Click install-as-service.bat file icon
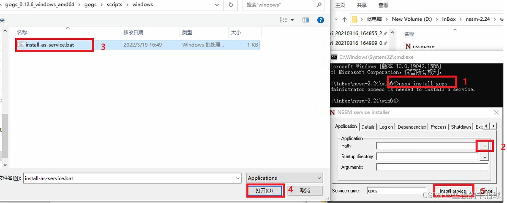This screenshot has height=203, width=507. (x=21, y=44)
